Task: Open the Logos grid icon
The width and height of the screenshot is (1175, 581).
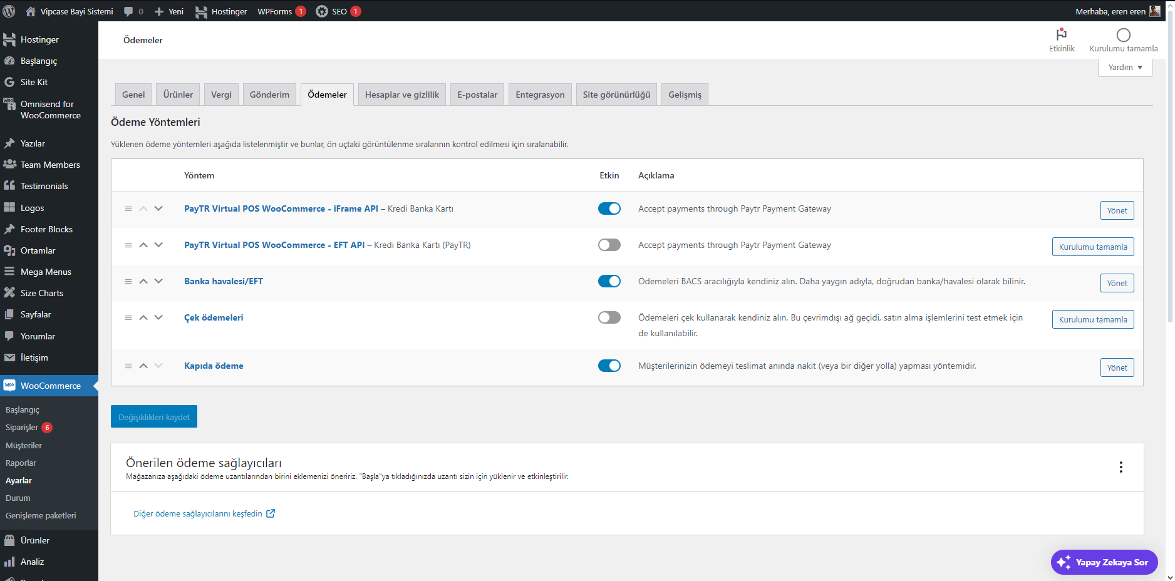Action: pyautogui.click(x=9, y=208)
